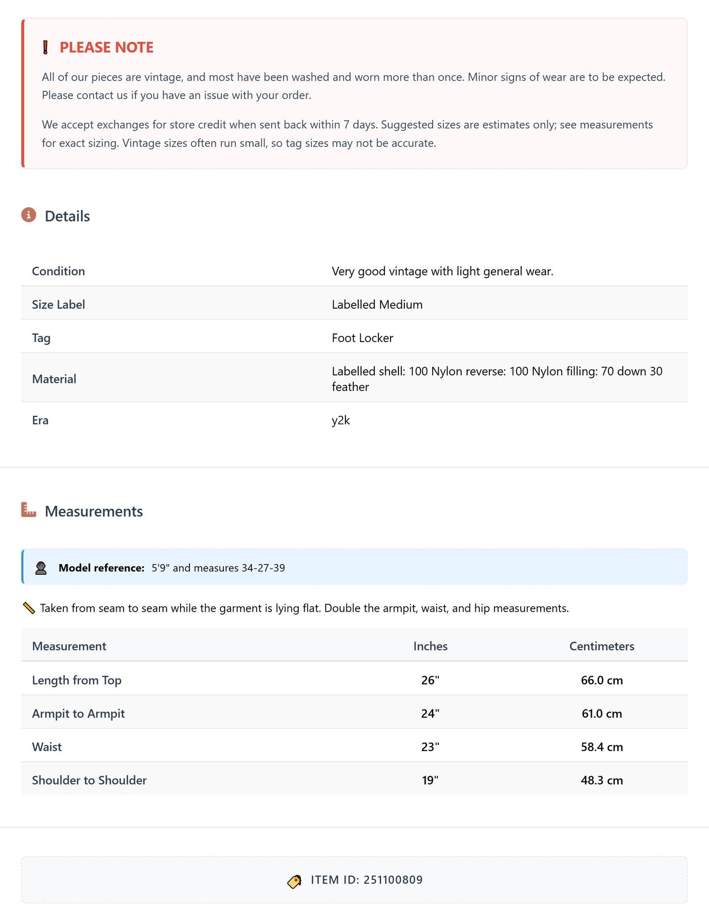Click the Armpit to Armpit row label

(x=79, y=714)
